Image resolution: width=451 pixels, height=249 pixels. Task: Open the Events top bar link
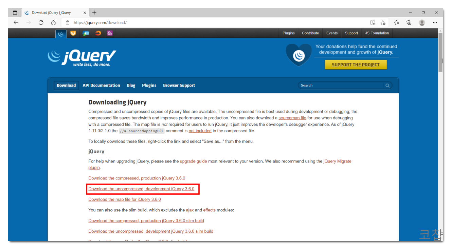point(332,33)
